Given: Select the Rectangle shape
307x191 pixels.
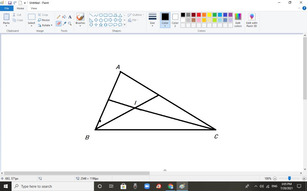Looking at the screenshot, I should [106, 15].
